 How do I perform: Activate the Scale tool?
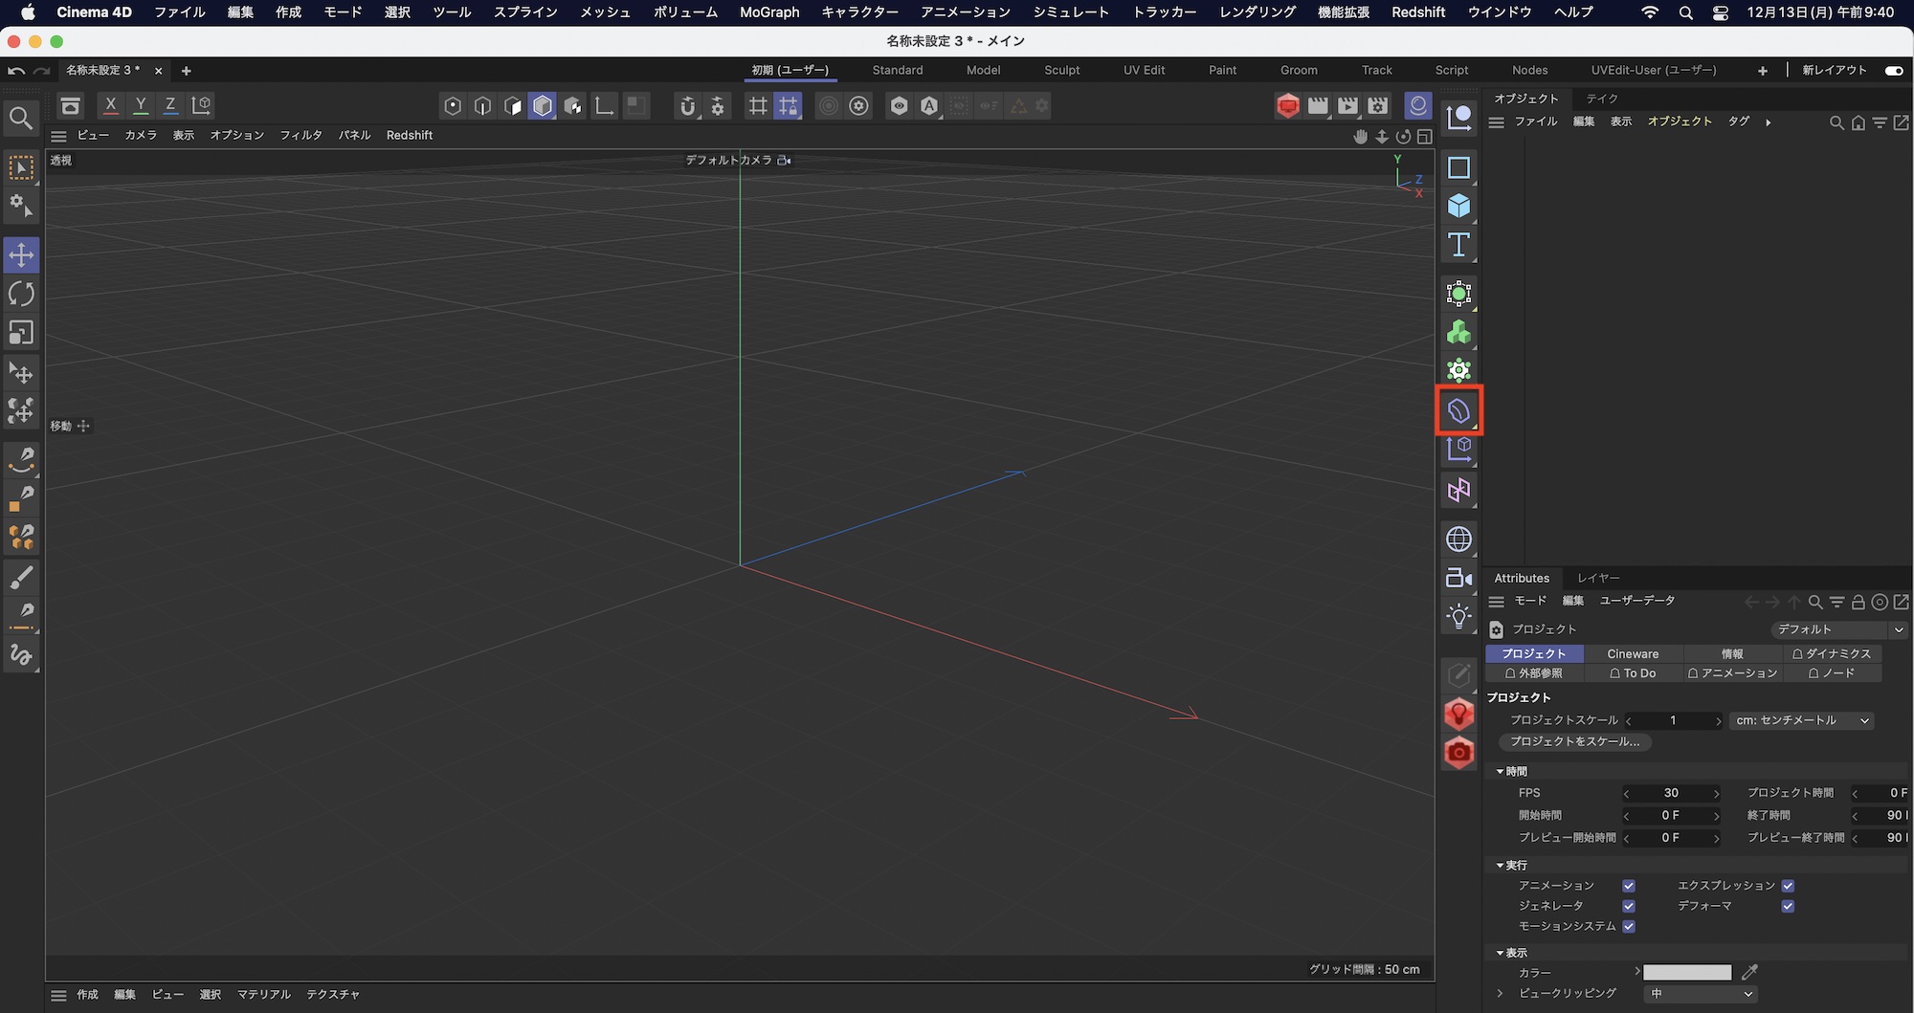tap(21, 333)
